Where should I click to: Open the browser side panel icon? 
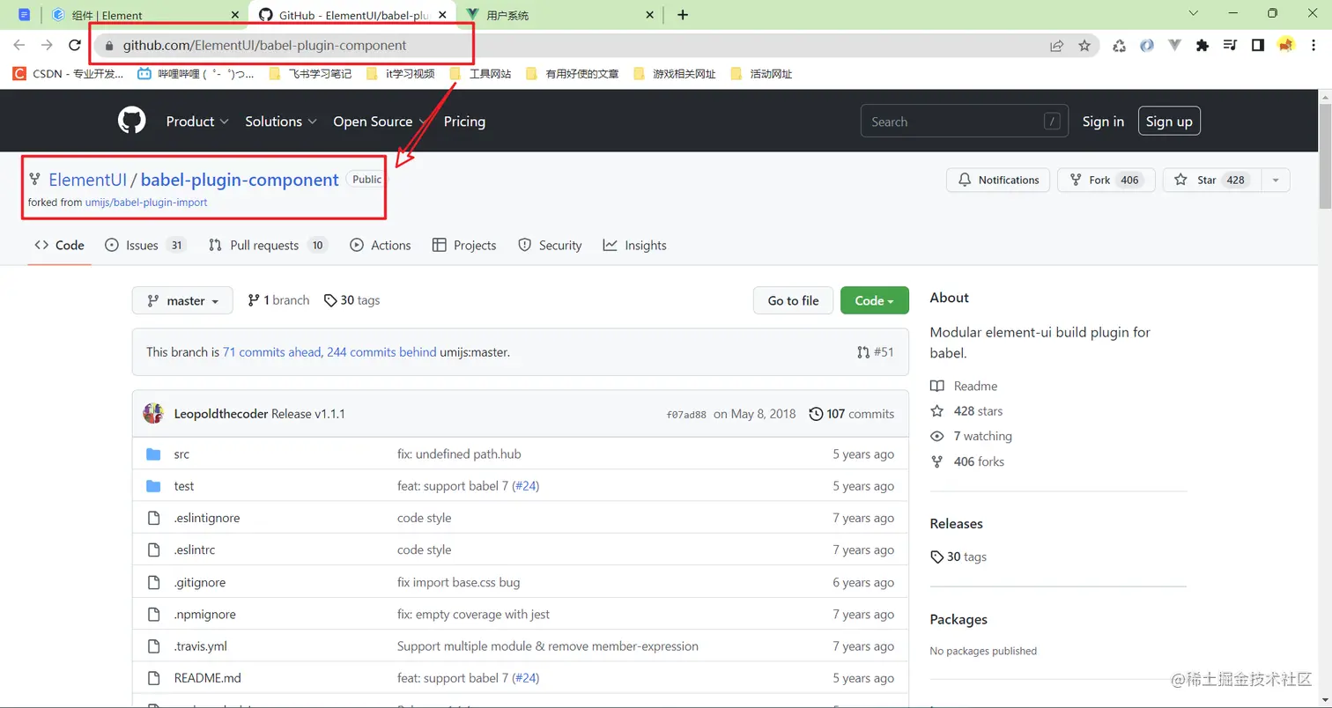(1258, 46)
